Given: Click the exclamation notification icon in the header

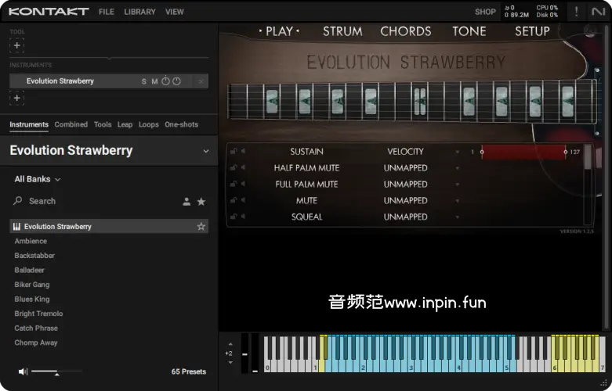Looking at the screenshot, I should tap(577, 12).
